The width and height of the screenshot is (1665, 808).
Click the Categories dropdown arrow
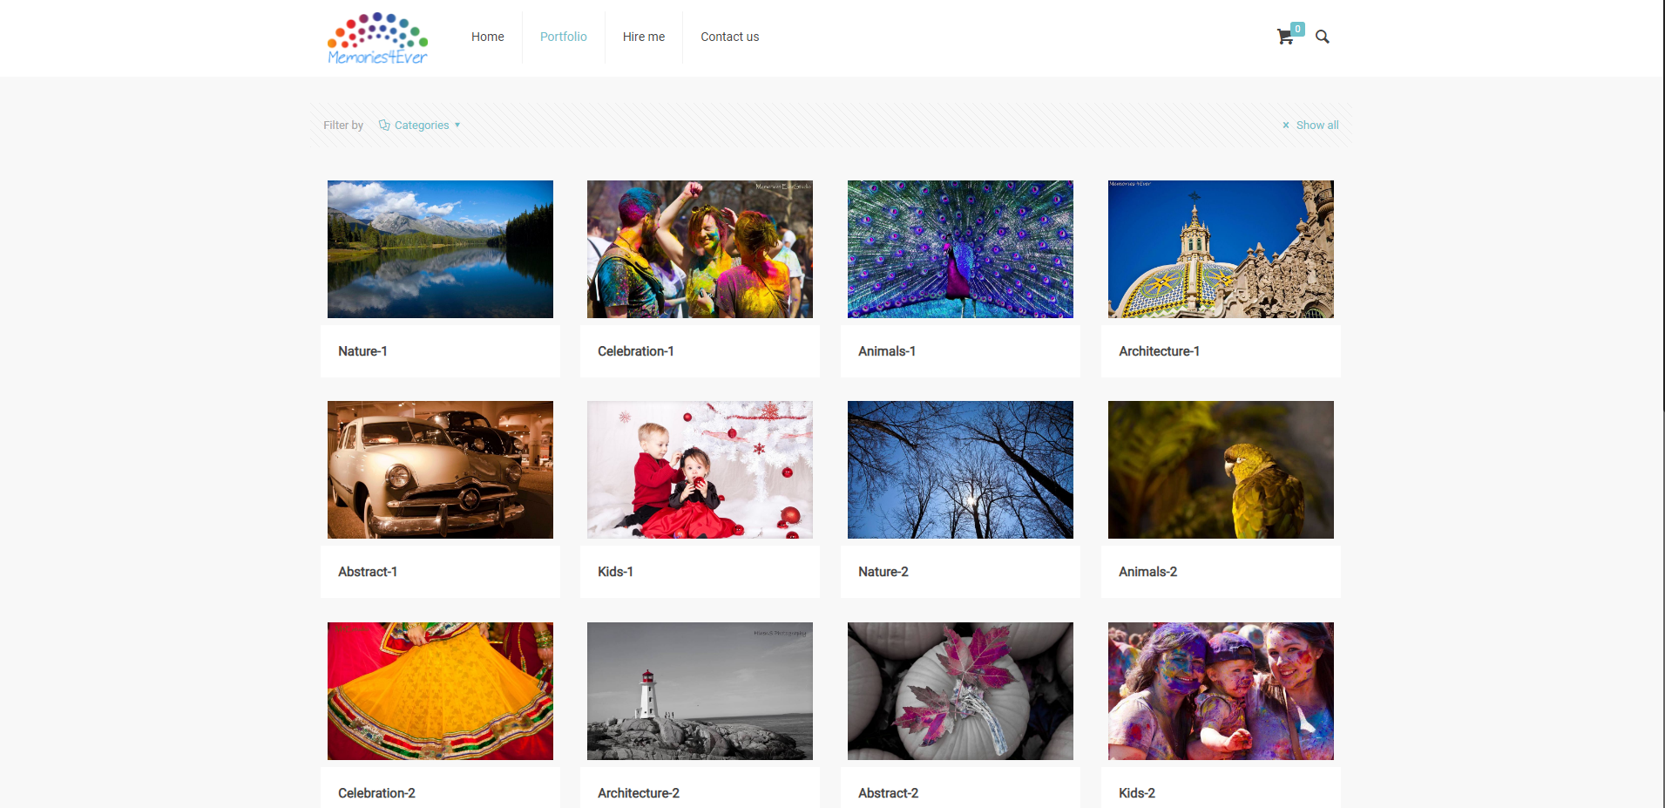(x=457, y=126)
